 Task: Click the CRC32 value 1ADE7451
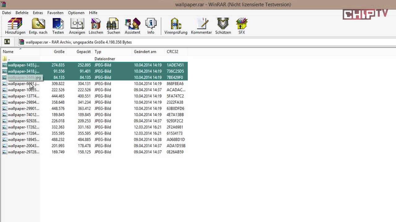pyautogui.click(x=175, y=65)
